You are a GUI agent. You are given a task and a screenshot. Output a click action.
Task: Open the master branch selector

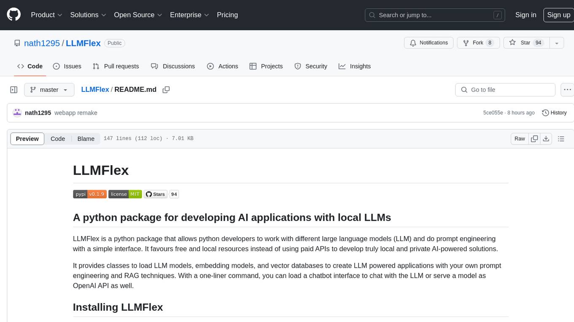click(49, 90)
